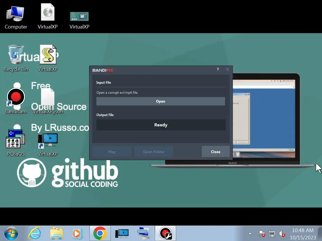Open the muted volume tray icon

(282, 234)
